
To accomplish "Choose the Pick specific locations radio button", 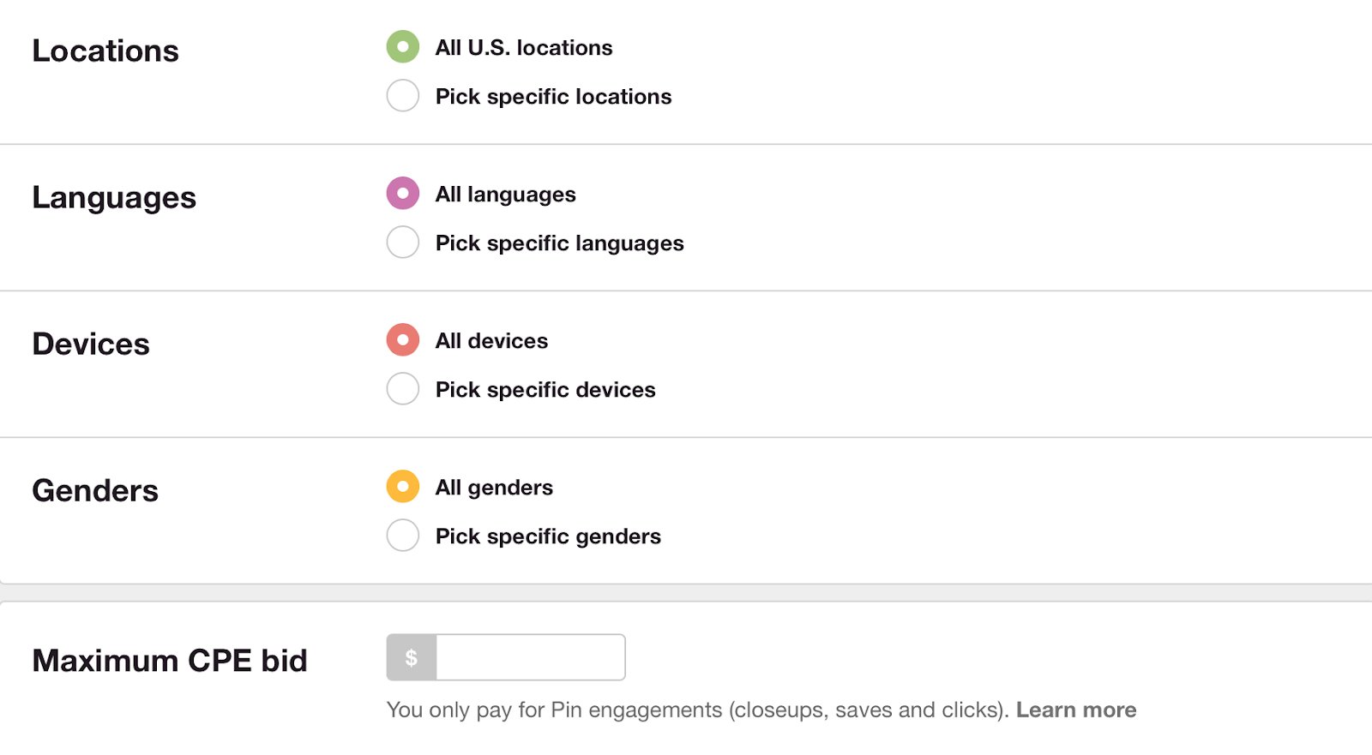I will (x=403, y=96).
